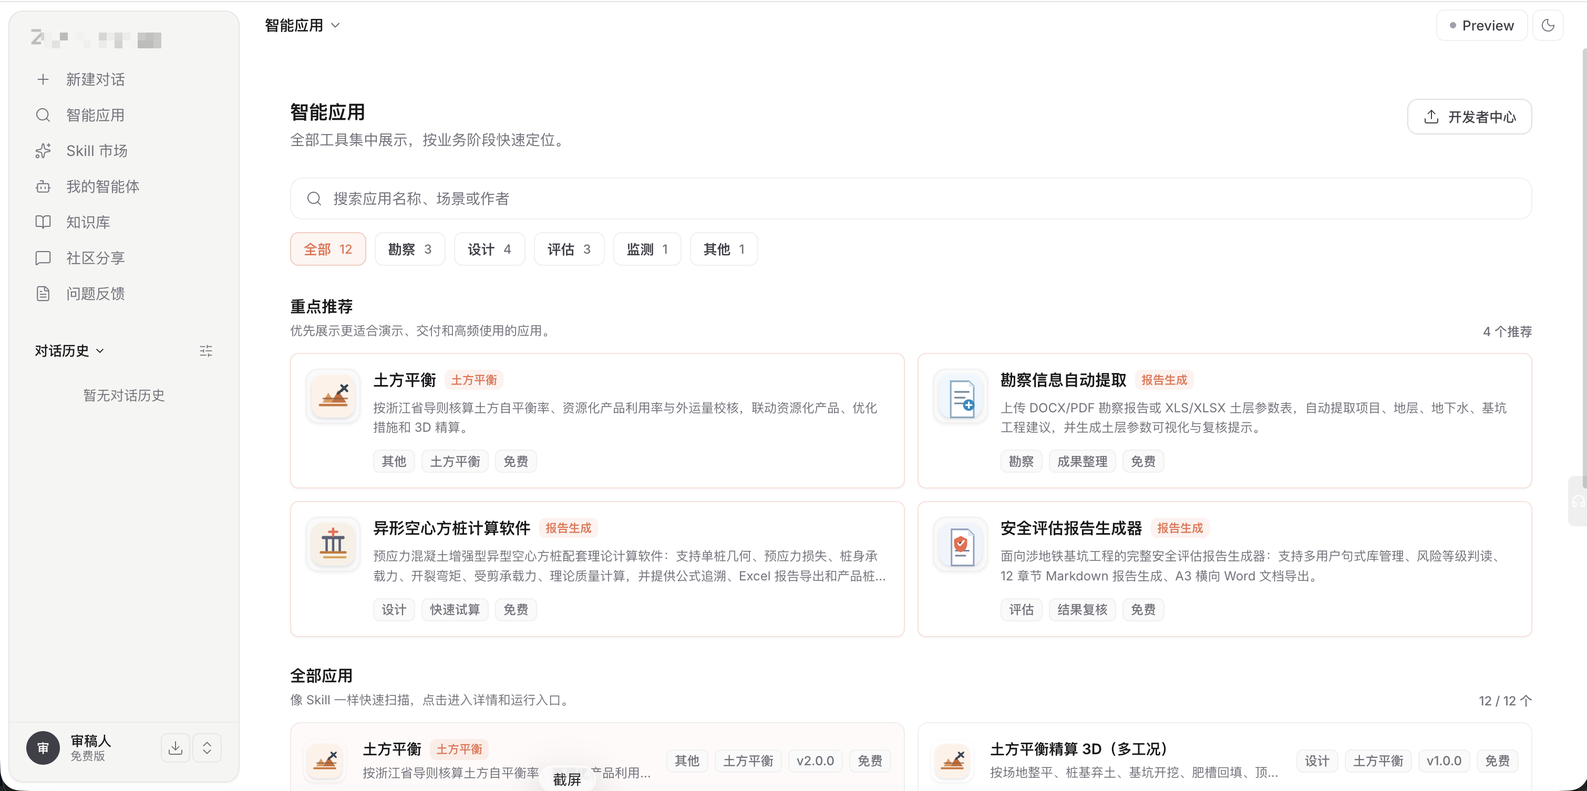The width and height of the screenshot is (1587, 791).
Task: Select the 监测 1 filter tab
Action: coord(647,249)
